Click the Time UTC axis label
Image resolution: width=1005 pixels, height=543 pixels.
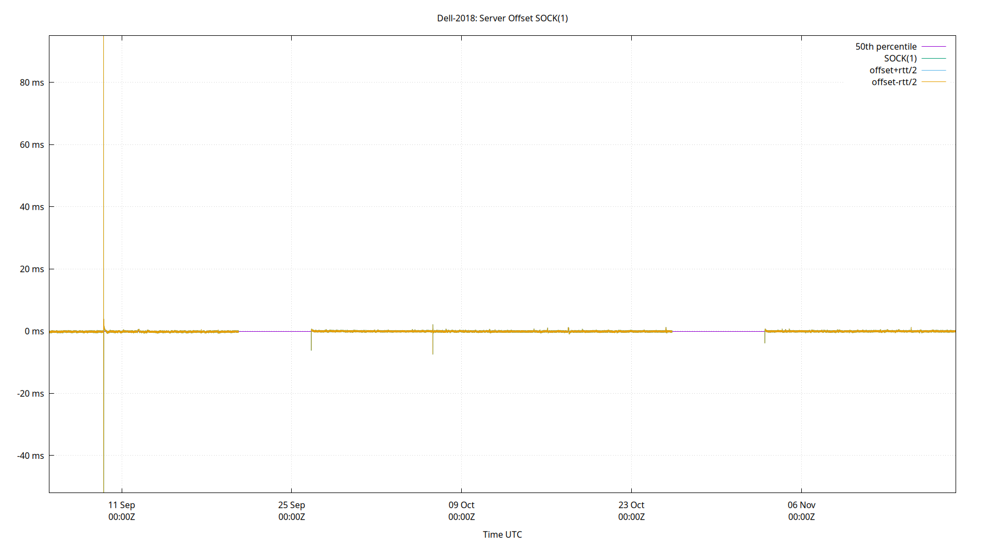coord(502,534)
